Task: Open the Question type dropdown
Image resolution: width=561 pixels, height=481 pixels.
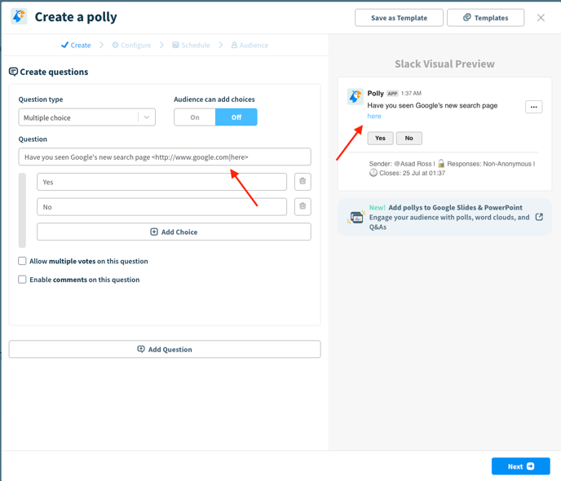Action: point(87,117)
